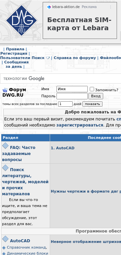Tick the Запомнить? checkbox
The image size is (121, 255).
click(92, 89)
